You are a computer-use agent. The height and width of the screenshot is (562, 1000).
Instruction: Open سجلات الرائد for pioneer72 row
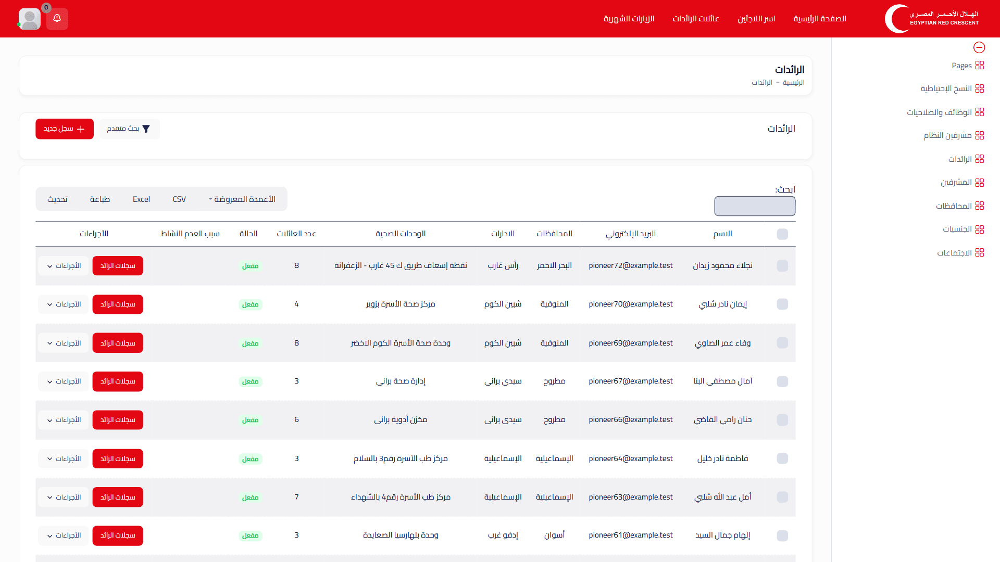click(x=118, y=266)
